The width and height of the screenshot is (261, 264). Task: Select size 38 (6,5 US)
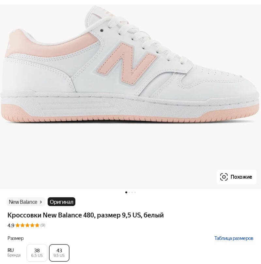pyautogui.click(x=37, y=253)
